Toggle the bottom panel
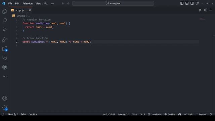This screenshot has width=215, height=121. [187, 3]
